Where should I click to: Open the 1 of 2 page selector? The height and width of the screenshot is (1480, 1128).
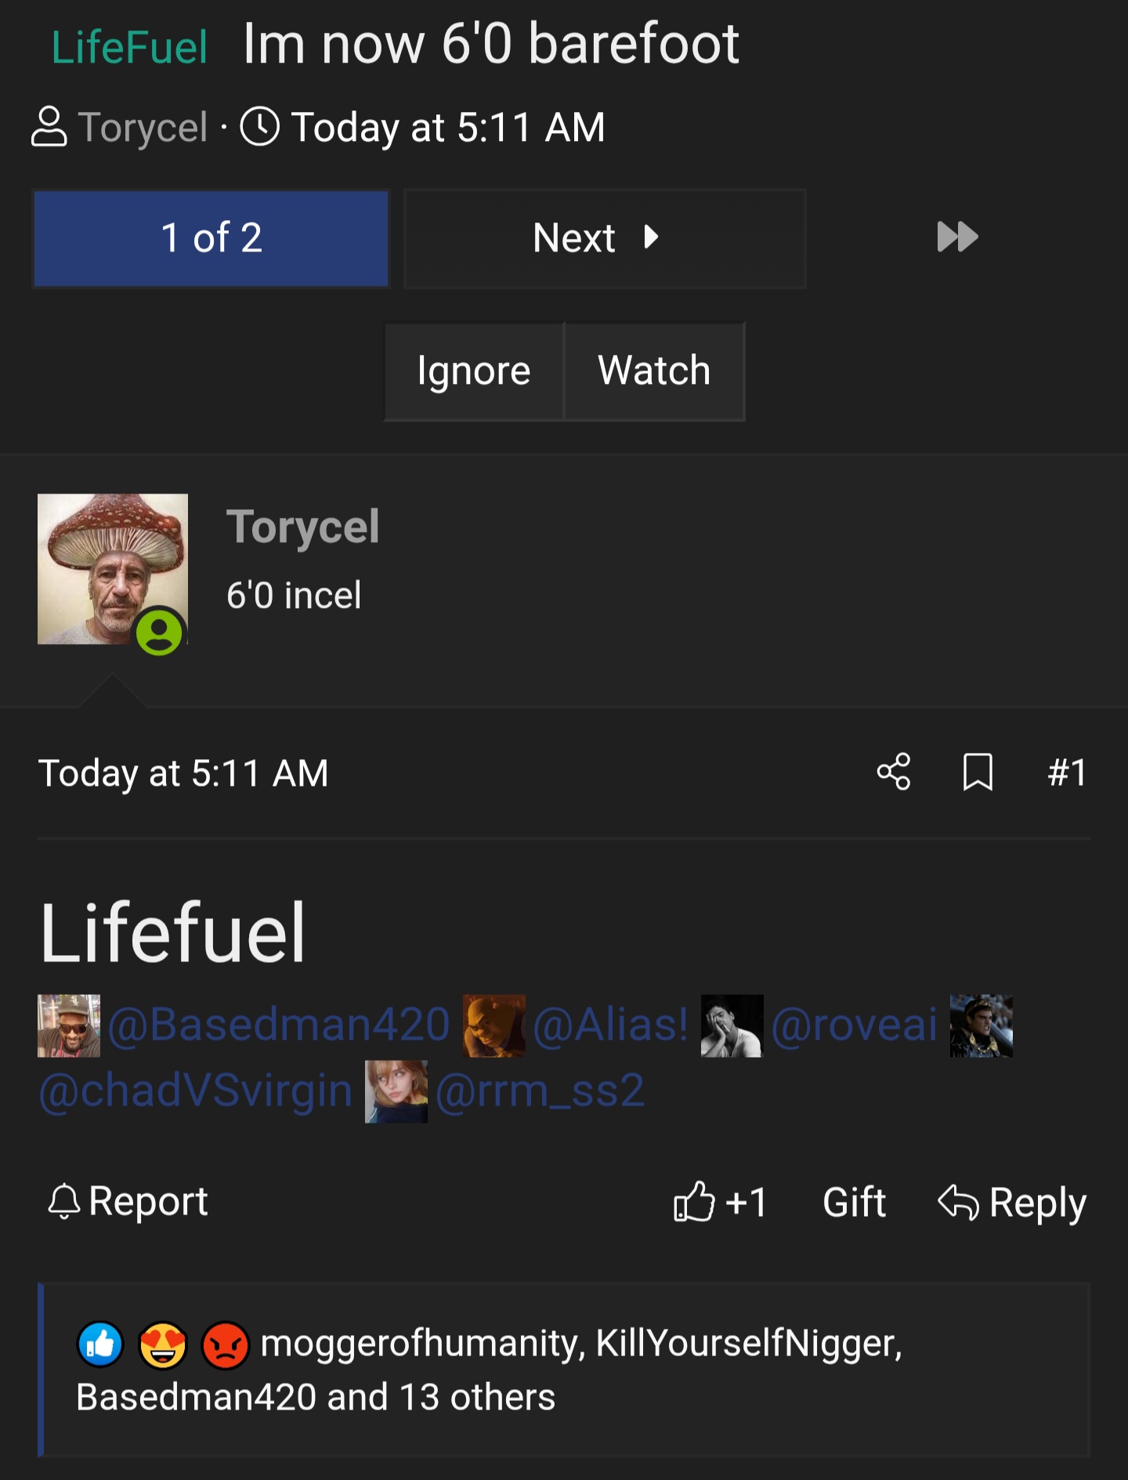click(211, 238)
